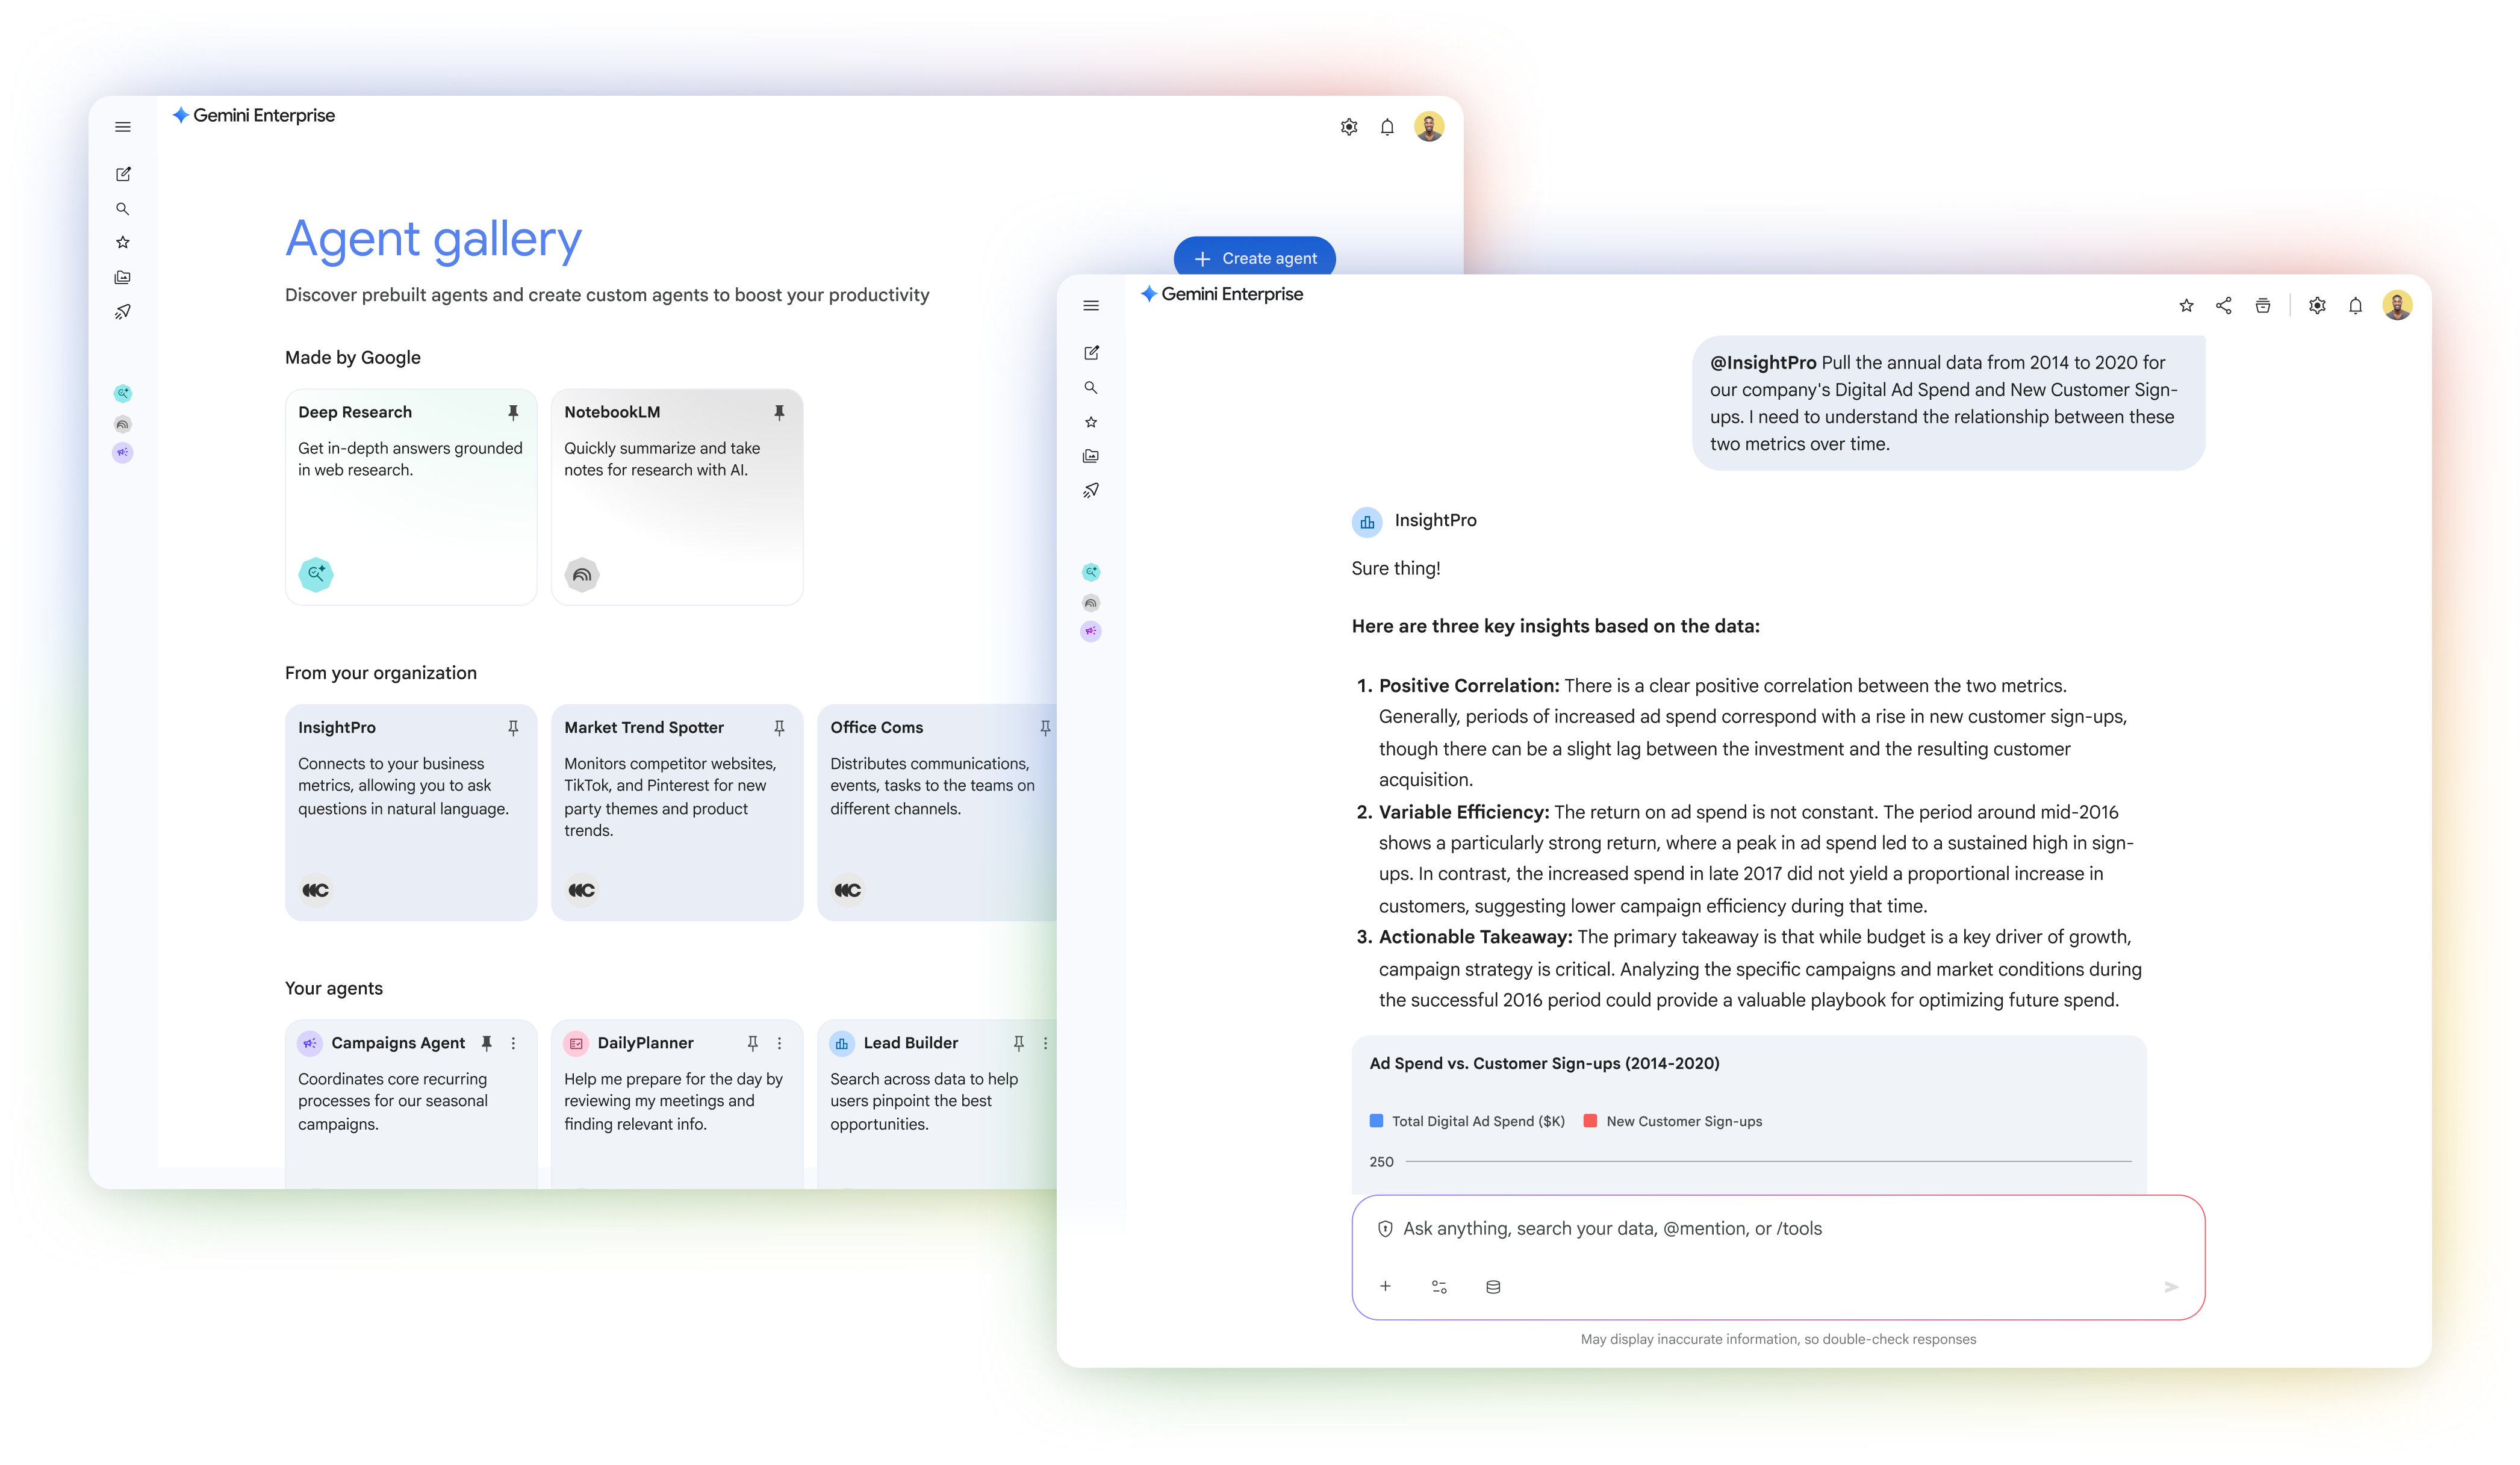Open notifications via the bell icon

click(2355, 305)
